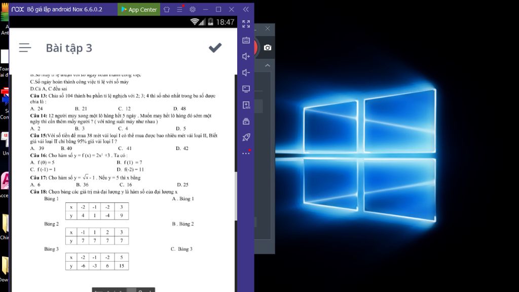519x292 pixels.
Task: Click the Bảng 3 value table
Action: 97,261
